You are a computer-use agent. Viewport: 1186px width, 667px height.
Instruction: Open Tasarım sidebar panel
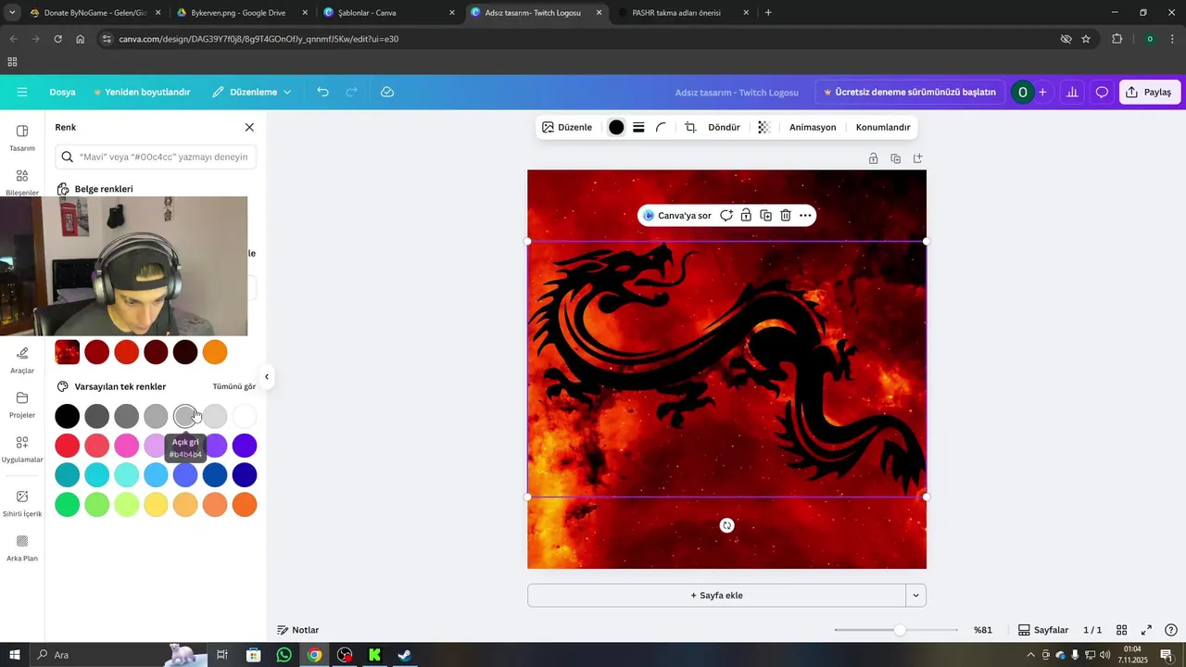coord(22,137)
